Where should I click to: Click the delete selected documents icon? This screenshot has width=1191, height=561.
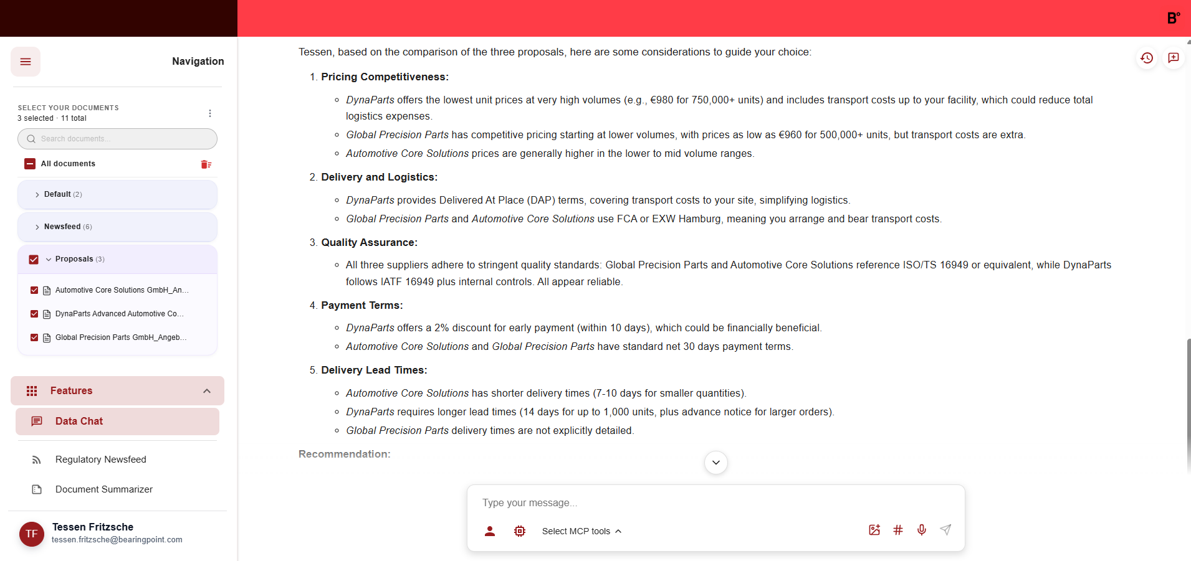click(206, 164)
